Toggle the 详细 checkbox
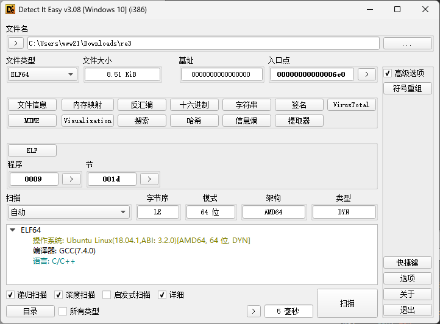440x324 pixels. (162, 295)
